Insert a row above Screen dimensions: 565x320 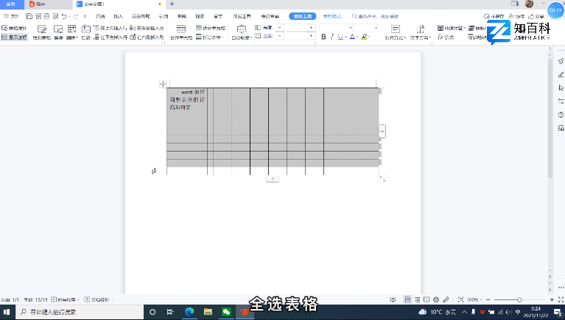(110, 28)
